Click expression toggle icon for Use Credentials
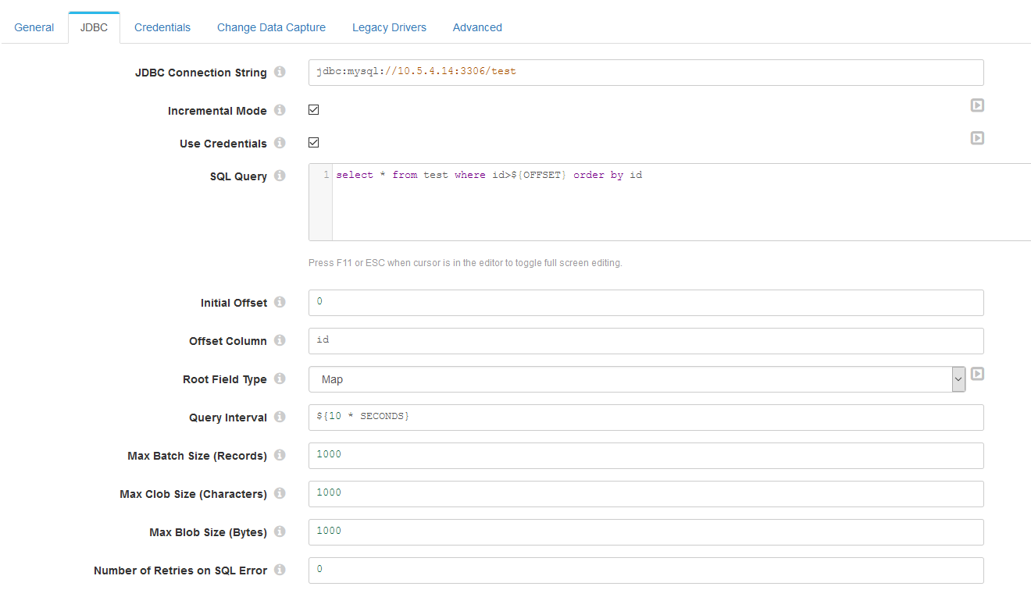The width and height of the screenshot is (1031, 590). pos(977,138)
